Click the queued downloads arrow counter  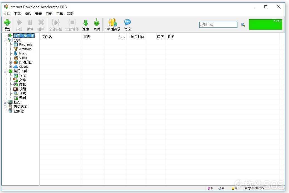(221, 188)
